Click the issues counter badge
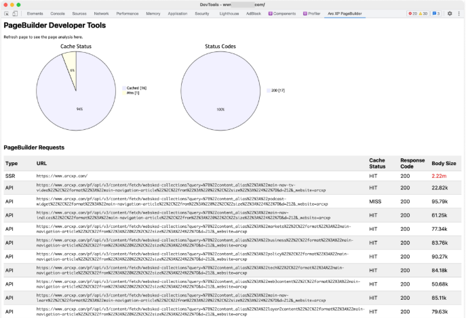 436,14
